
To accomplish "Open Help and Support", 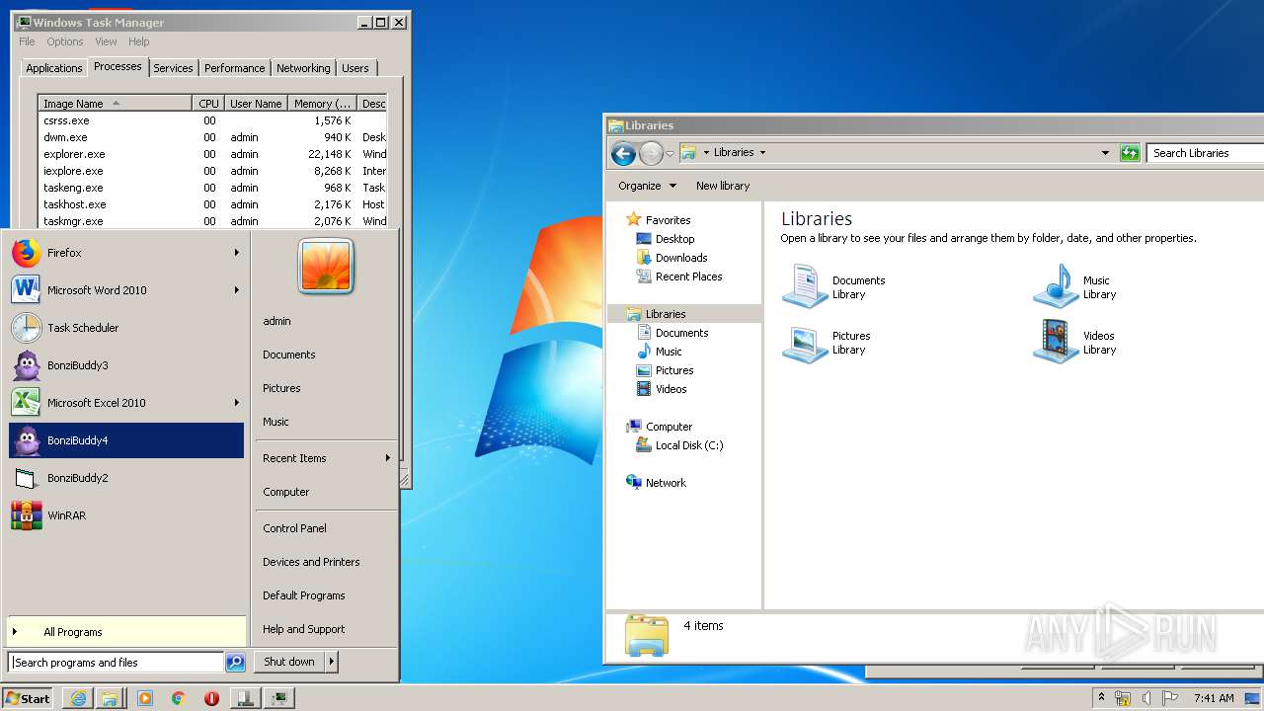I will click(x=304, y=629).
